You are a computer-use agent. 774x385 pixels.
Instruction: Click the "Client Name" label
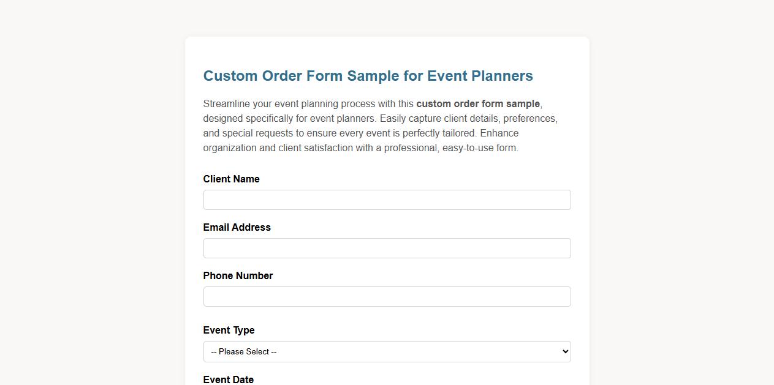coord(231,179)
